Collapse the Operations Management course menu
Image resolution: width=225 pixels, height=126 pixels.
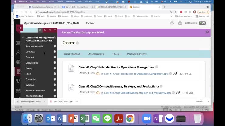(23, 38)
